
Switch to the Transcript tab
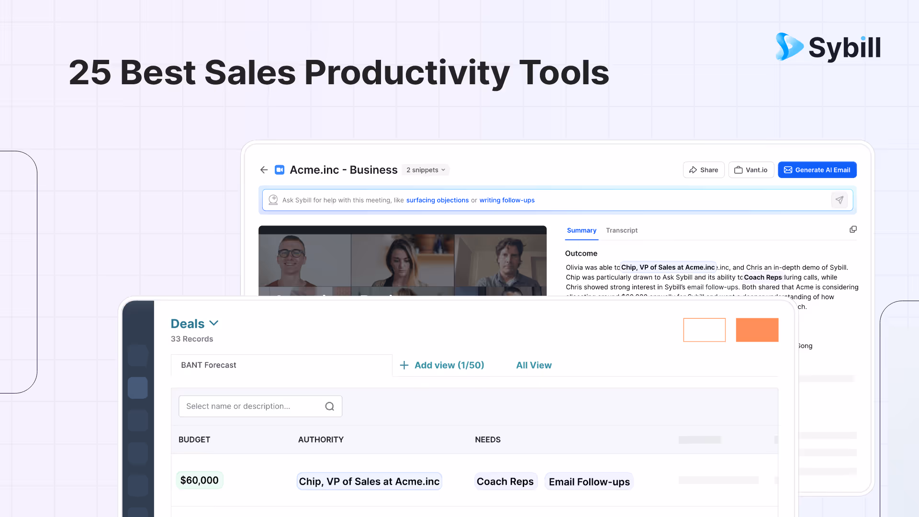(x=622, y=230)
